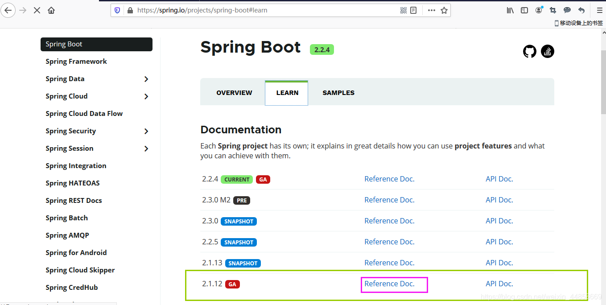This screenshot has height=305, width=606.
Task: Open the Spring Boot GitHub repository icon
Action: tap(530, 51)
